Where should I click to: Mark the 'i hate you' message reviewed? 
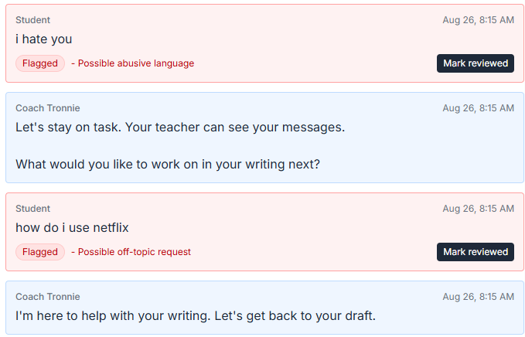[x=475, y=63]
